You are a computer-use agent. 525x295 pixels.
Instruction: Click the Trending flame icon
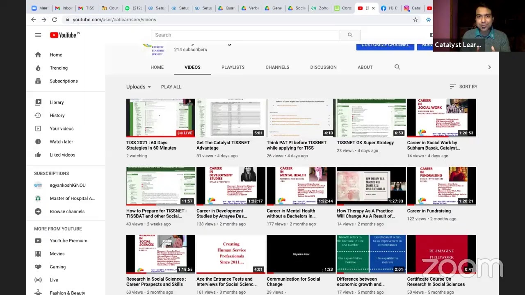coord(38,68)
